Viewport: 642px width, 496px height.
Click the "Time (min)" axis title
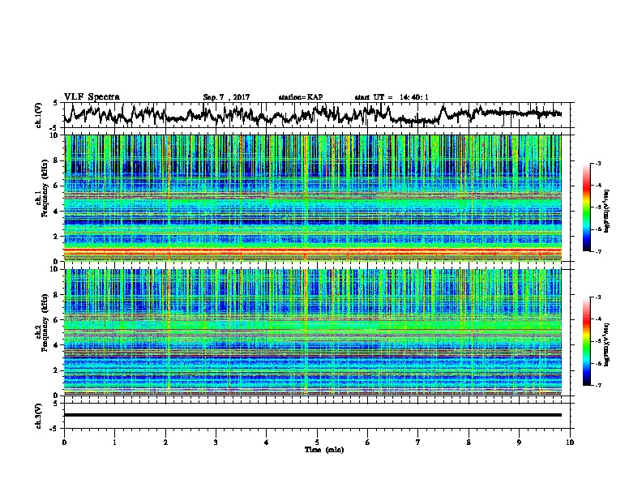click(324, 450)
